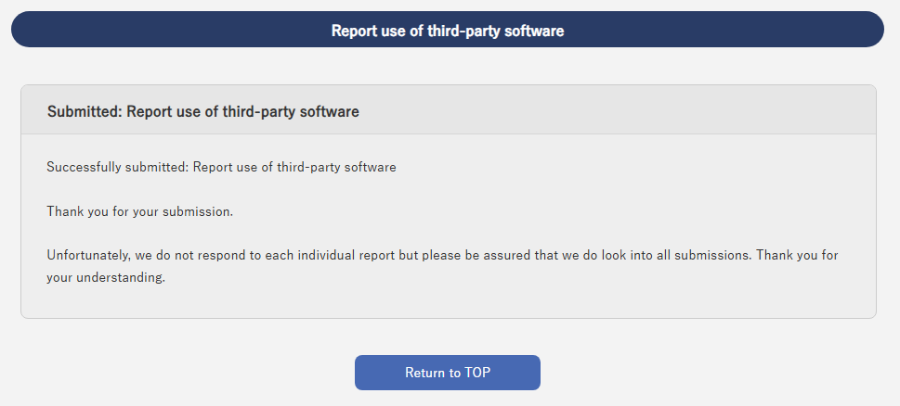
Task: Click the phrase 'look into all submissions'
Action: [676, 255]
